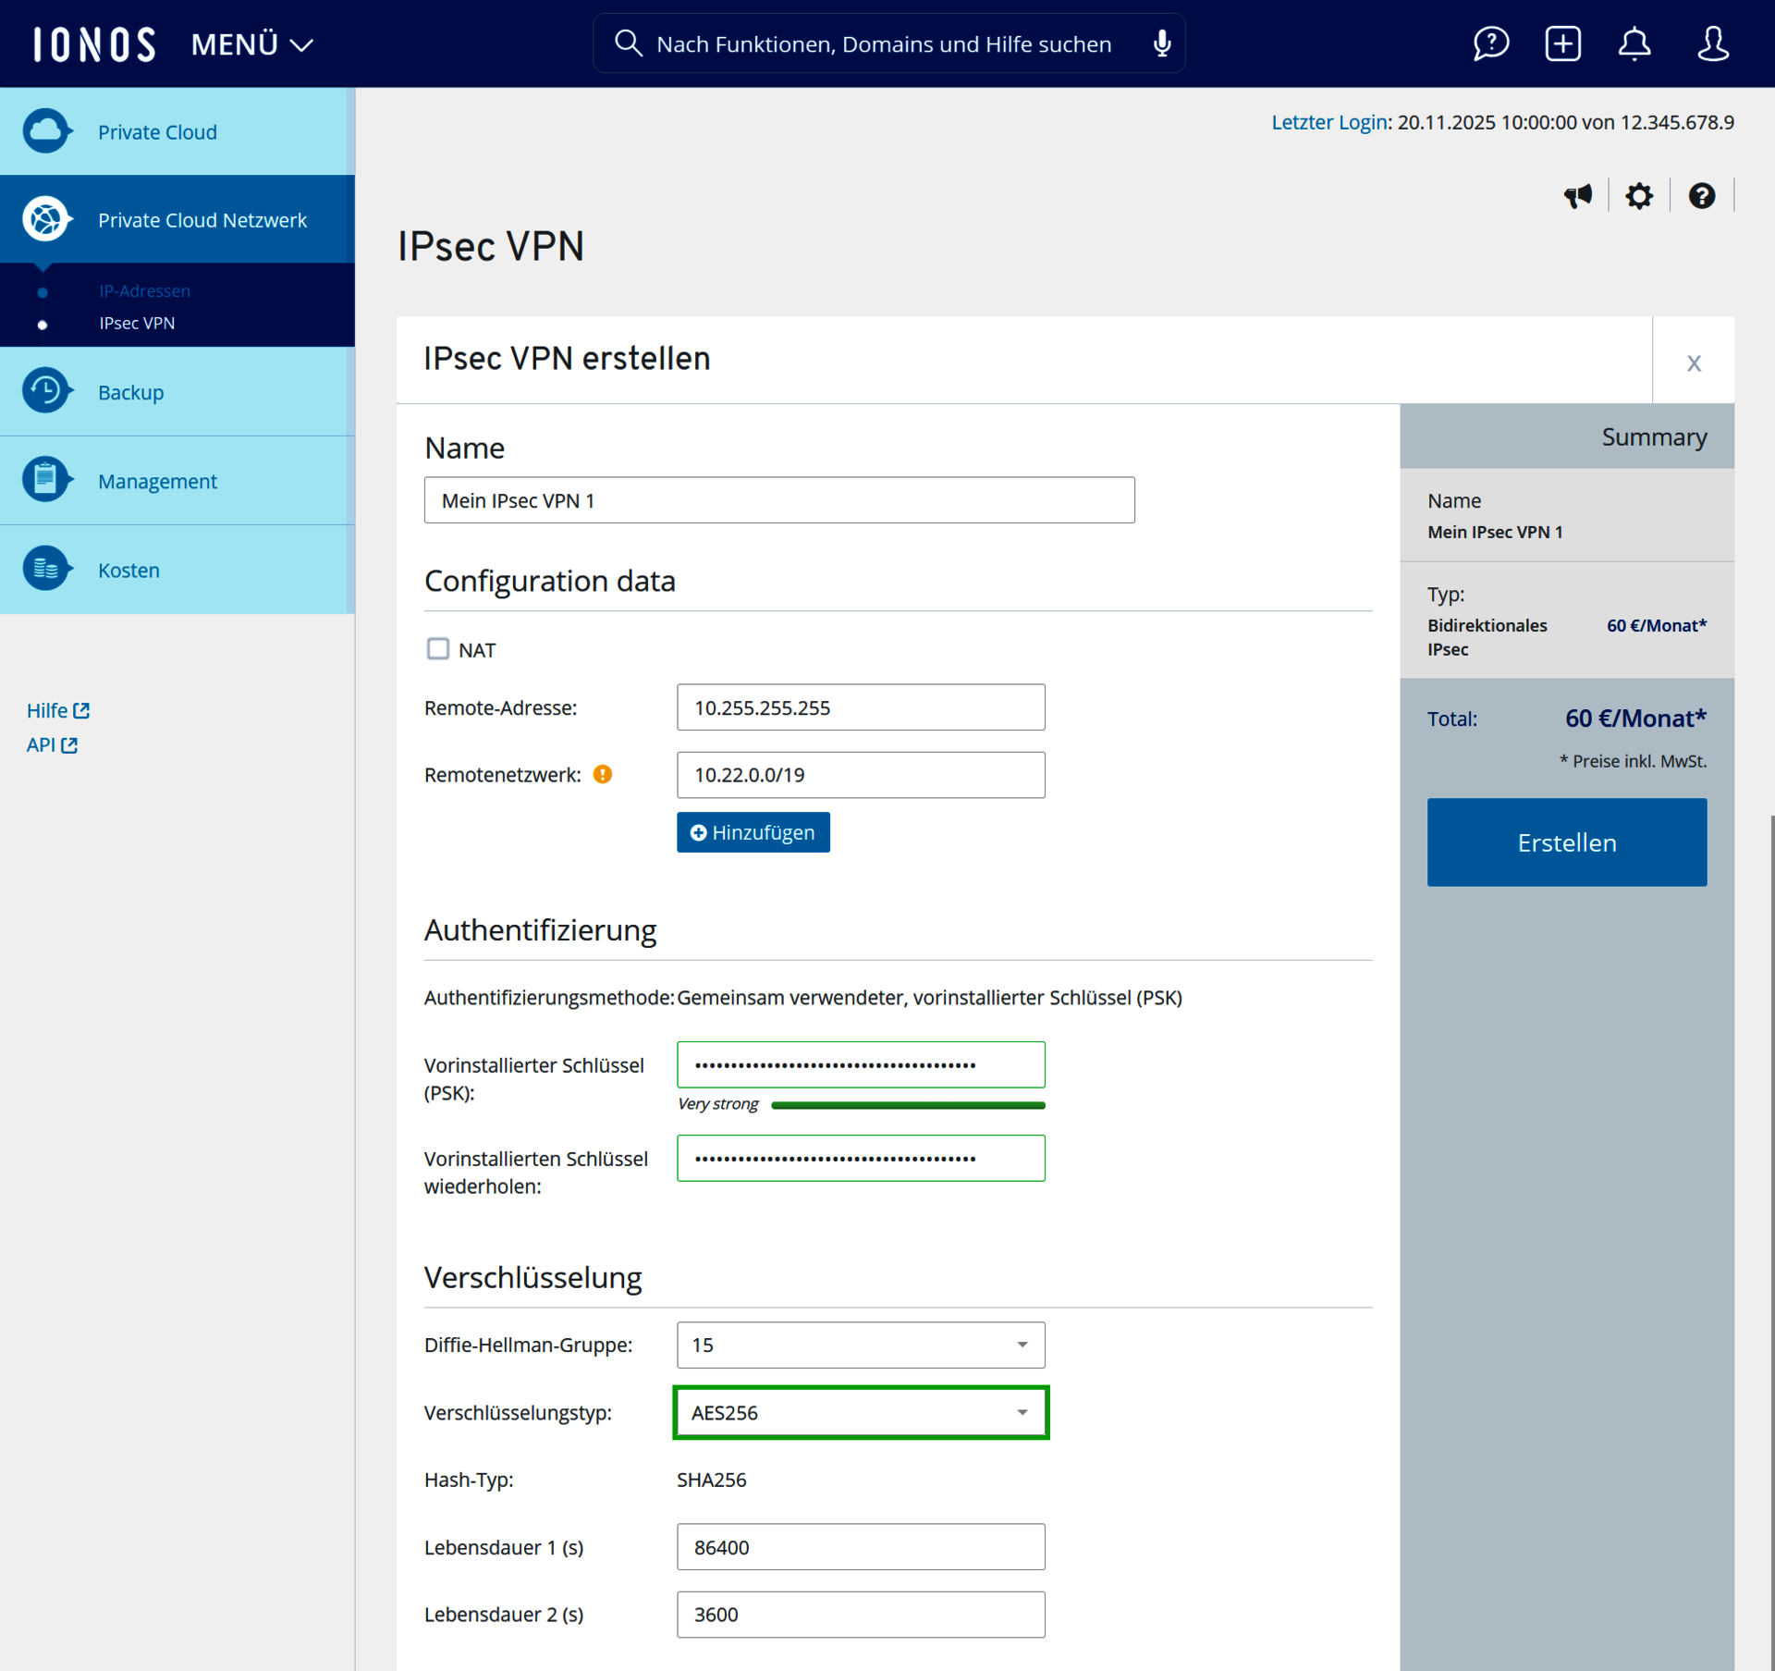Activate voice search with the microphone icon
Screen dimensions: 1775x1671
[x=1162, y=43]
